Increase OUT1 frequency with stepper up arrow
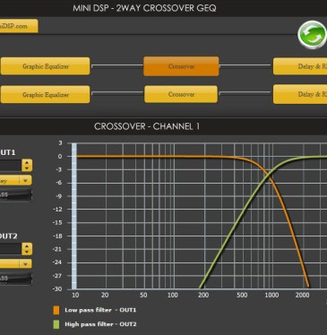Screen dimensions: 327x335 27,163
